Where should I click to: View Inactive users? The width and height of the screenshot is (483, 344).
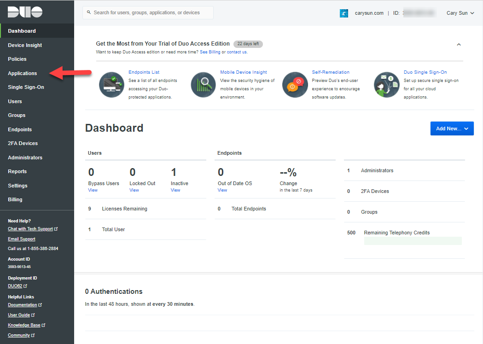click(x=175, y=190)
